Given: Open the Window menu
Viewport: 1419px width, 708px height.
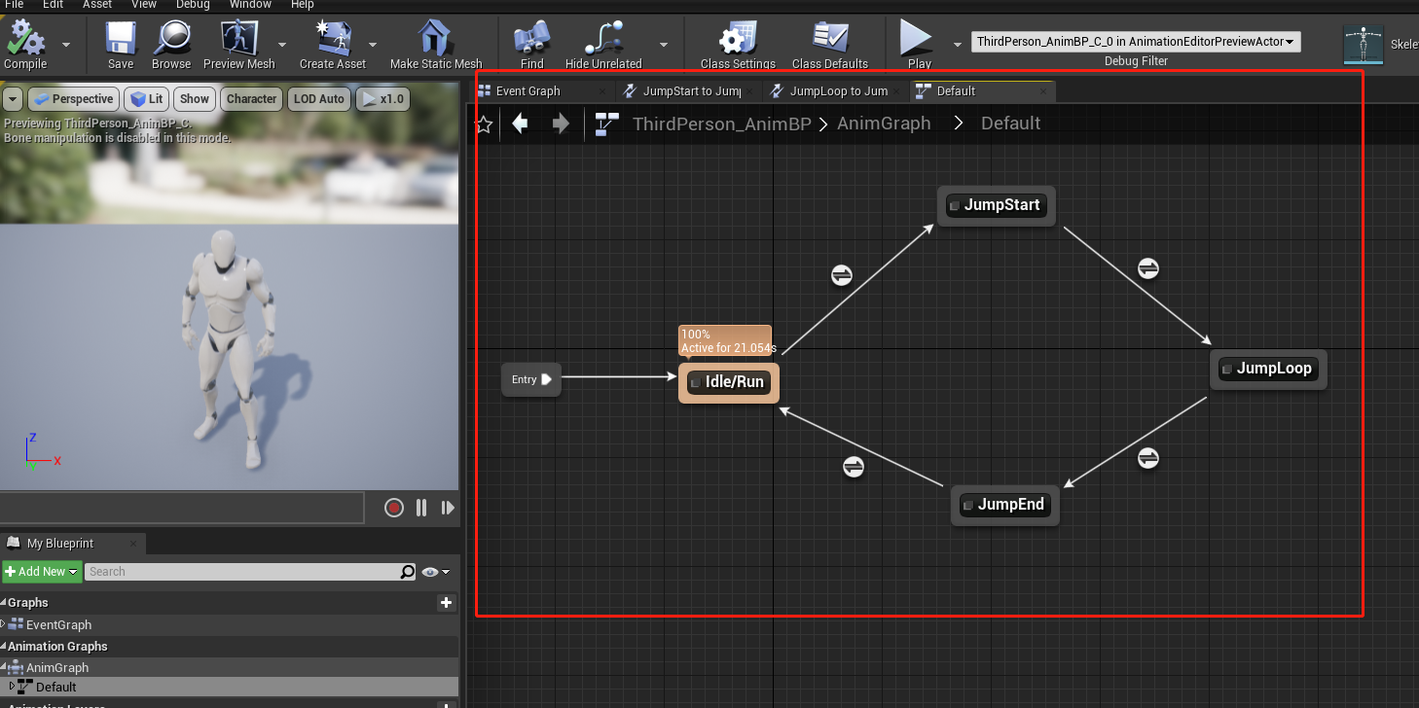Looking at the screenshot, I should click(250, 5).
